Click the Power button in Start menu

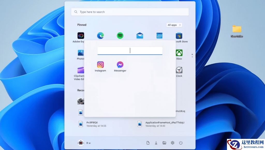point(181,142)
